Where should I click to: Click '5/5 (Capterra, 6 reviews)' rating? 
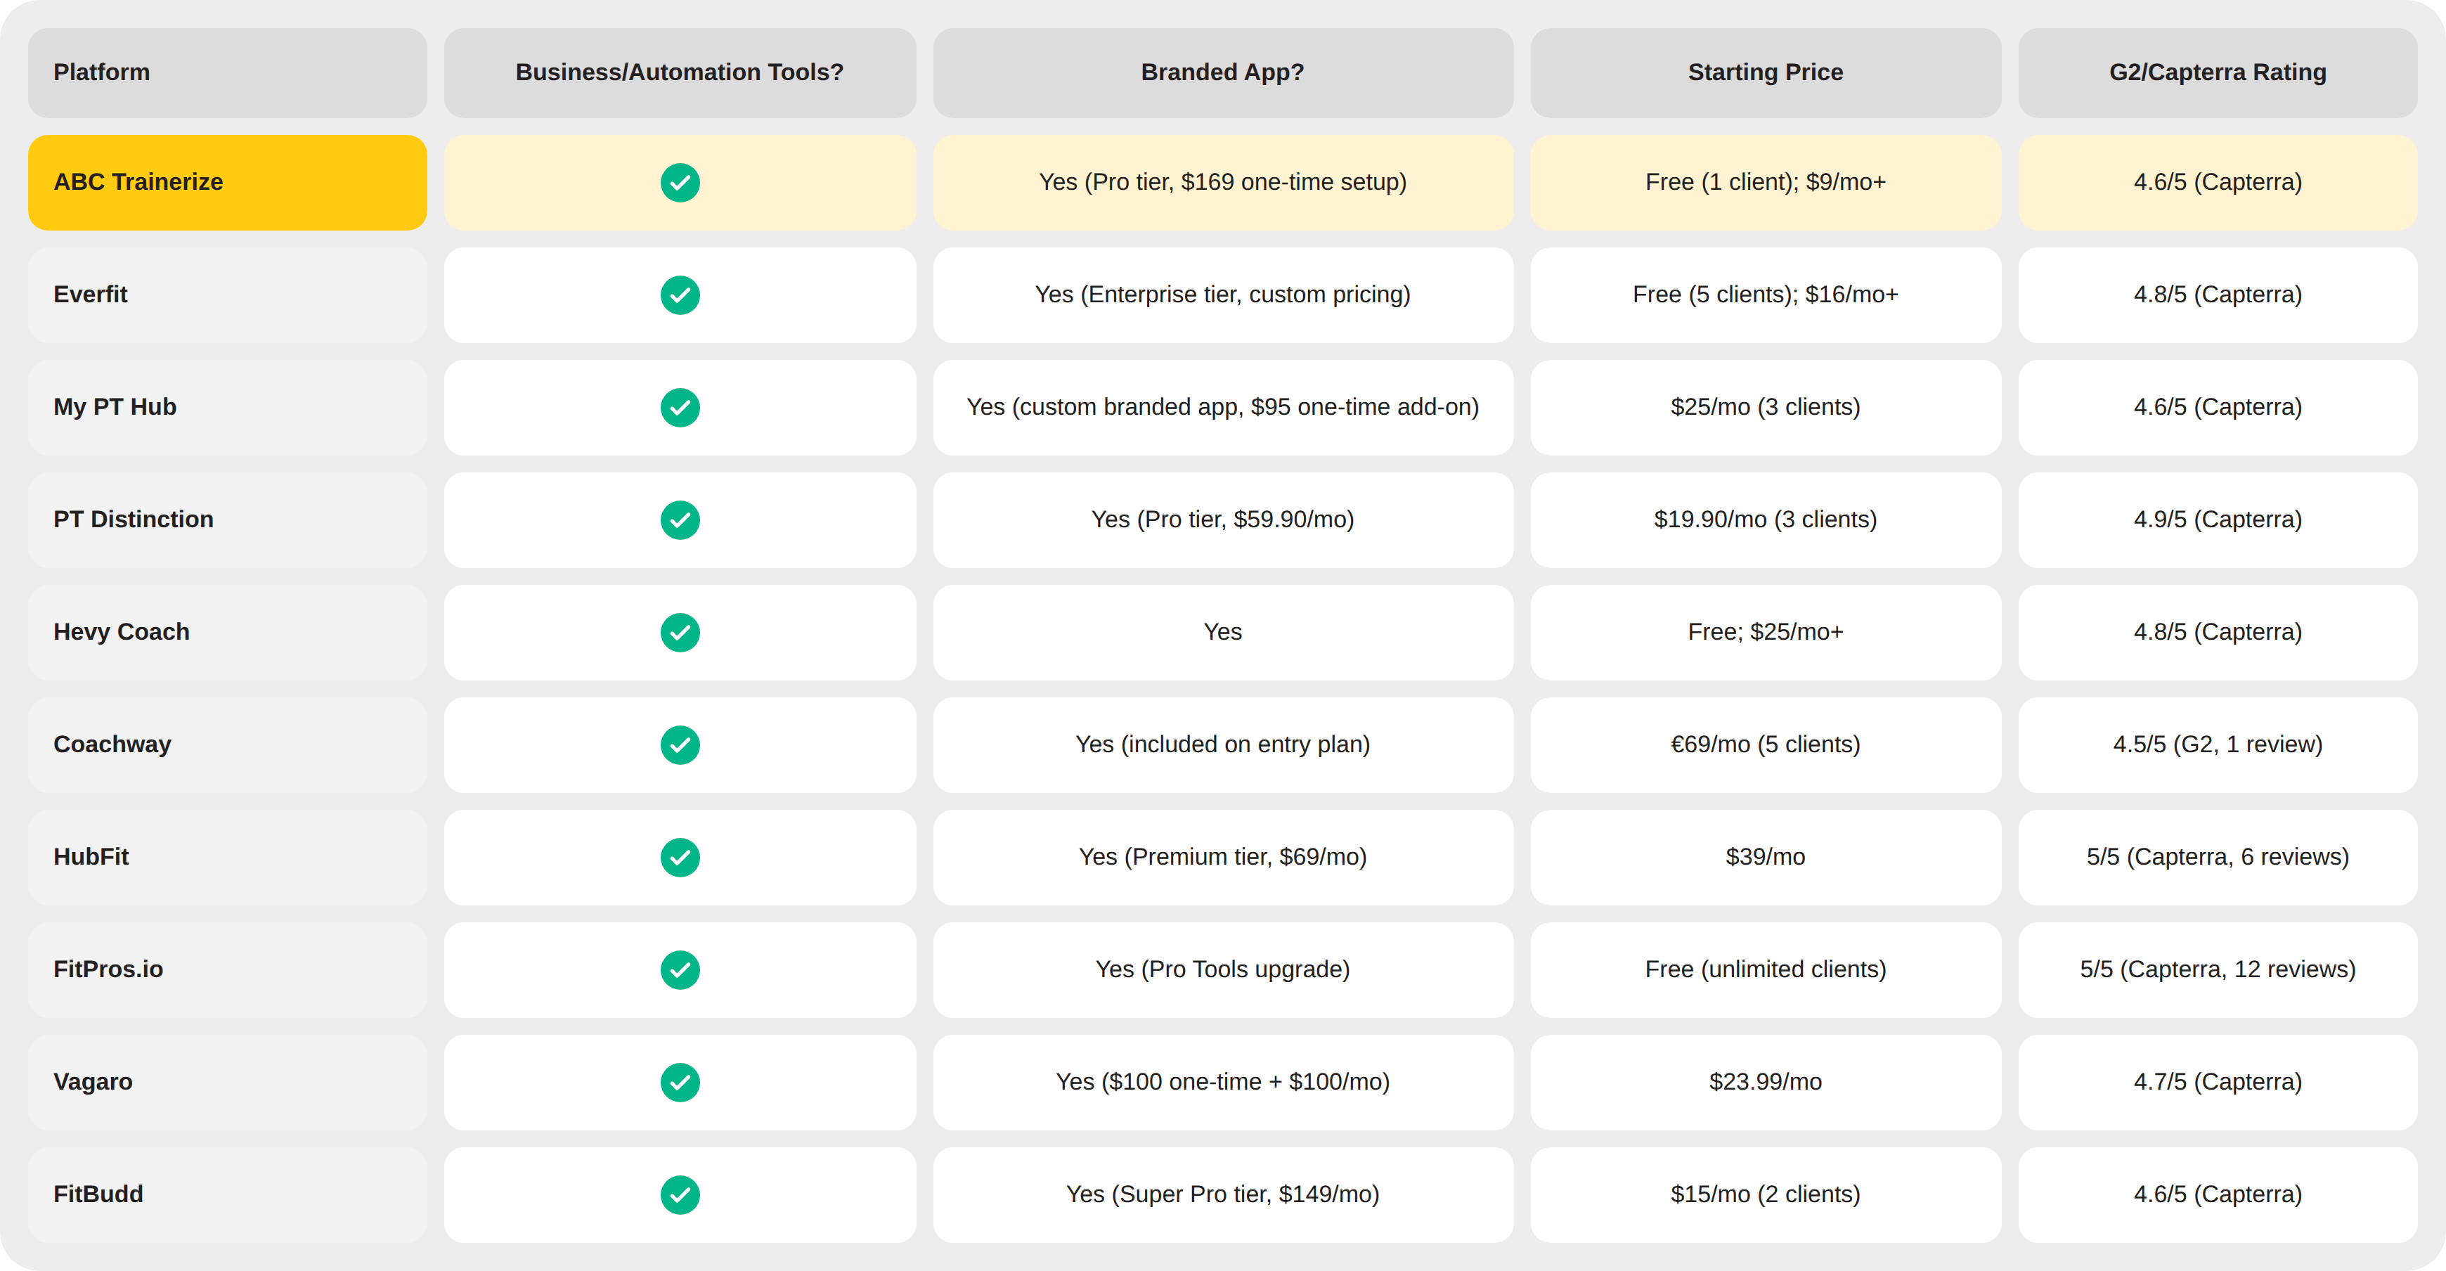tap(2218, 858)
